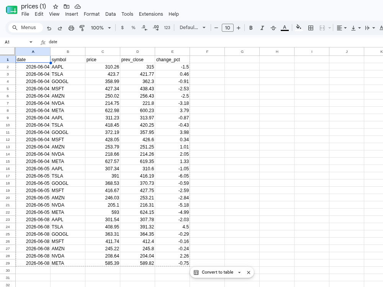Search the Menus box

(26, 28)
